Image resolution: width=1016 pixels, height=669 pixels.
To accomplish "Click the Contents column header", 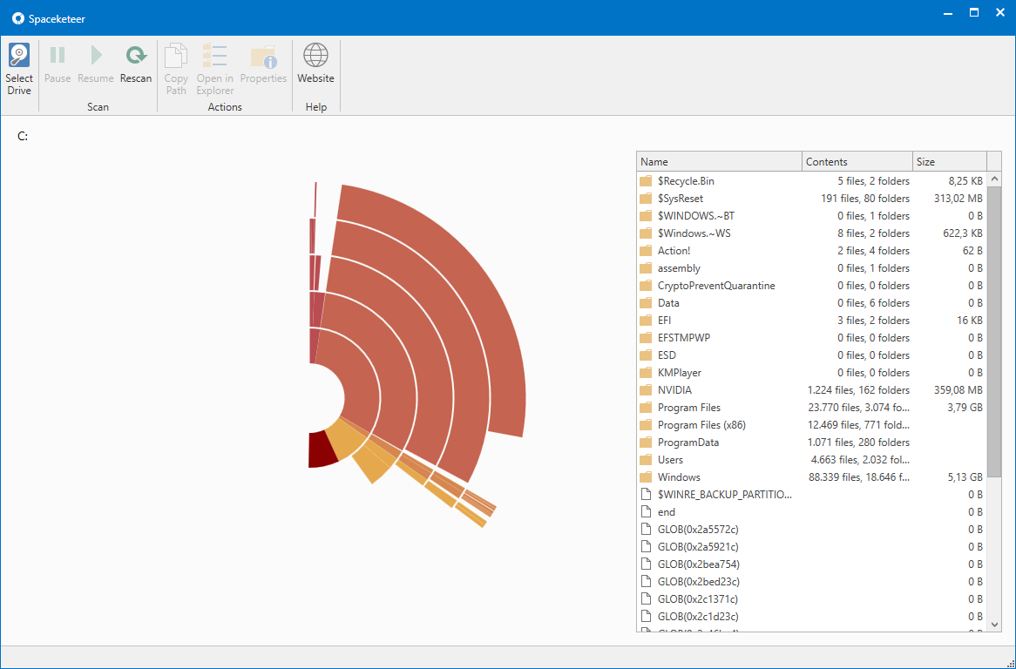I will [x=857, y=162].
